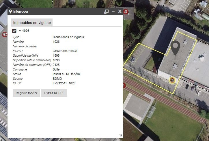Click the yellow address badge numbered 20

[x=172, y=80]
